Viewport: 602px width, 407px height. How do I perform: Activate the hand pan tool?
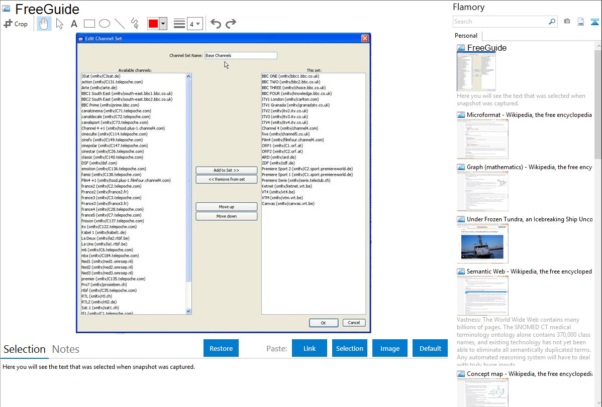tap(44, 24)
